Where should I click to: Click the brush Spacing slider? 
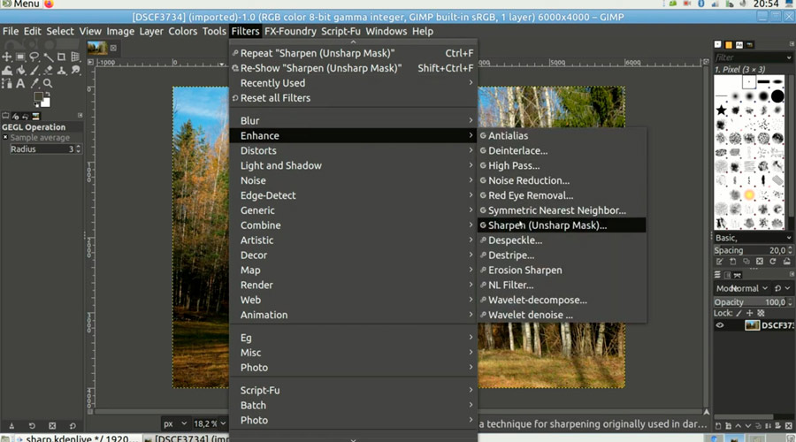(x=753, y=250)
